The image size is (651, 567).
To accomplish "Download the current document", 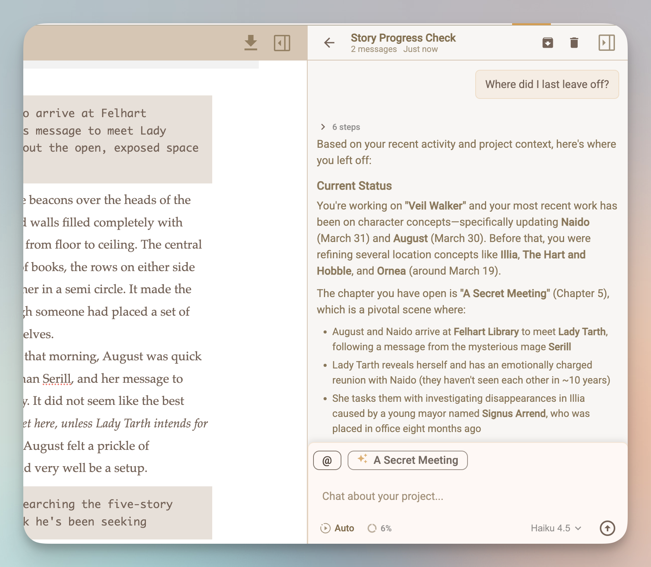I will coord(251,43).
